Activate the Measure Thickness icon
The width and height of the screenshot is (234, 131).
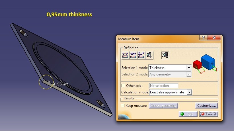165,55
